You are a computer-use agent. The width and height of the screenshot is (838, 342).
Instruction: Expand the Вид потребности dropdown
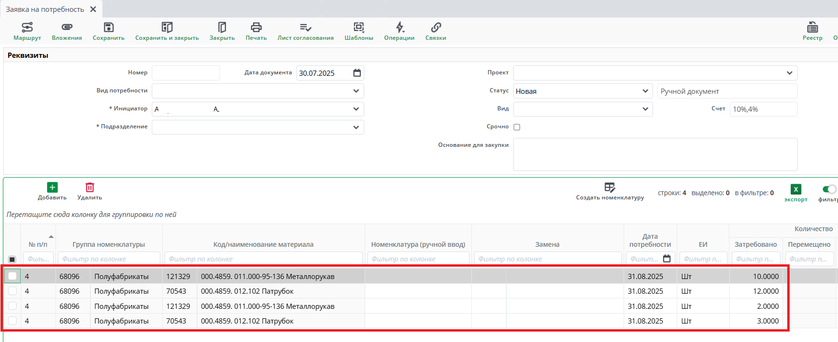[356, 91]
